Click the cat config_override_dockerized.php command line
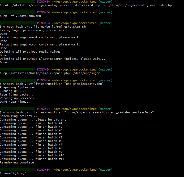The width and height of the screenshot is (184, 177). pos(88,5)
